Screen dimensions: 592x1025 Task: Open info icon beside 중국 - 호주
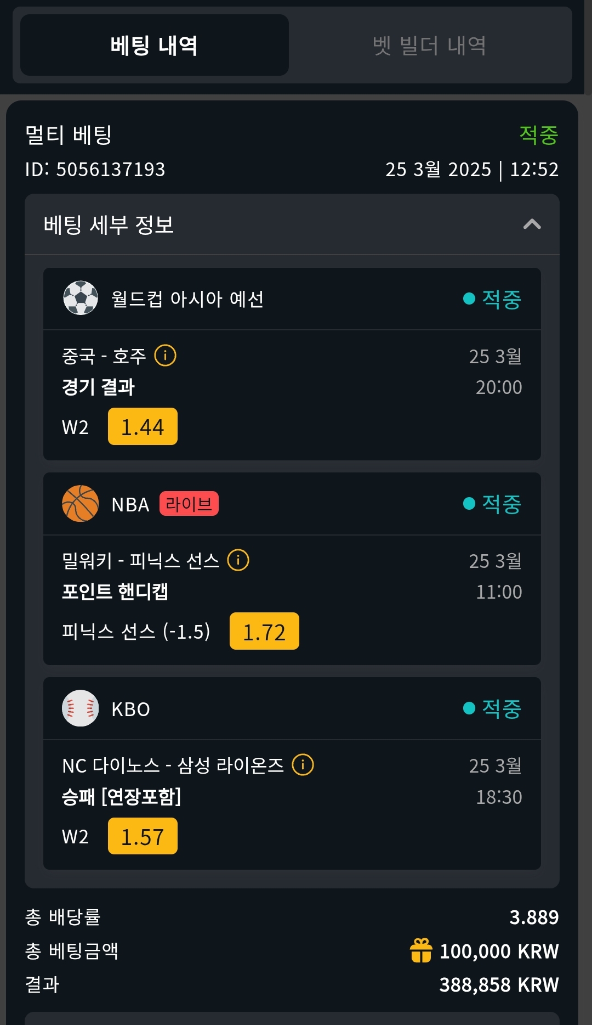click(165, 356)
